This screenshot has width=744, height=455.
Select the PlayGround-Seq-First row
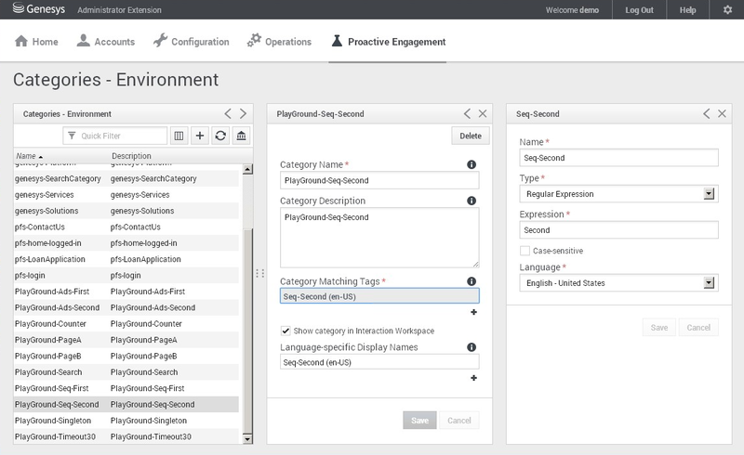click(x=126, y=388)
